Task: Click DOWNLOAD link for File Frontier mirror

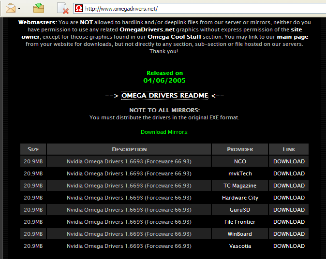Action: (289, 222)
